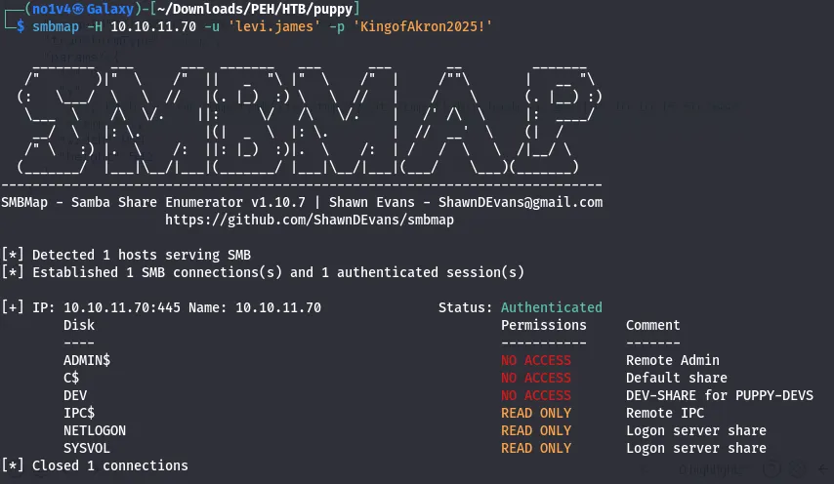Click the green Authenticated status text
834x484 pixels.
point(552,307)
